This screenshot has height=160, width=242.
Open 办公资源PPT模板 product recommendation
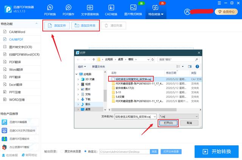[20, 147]
